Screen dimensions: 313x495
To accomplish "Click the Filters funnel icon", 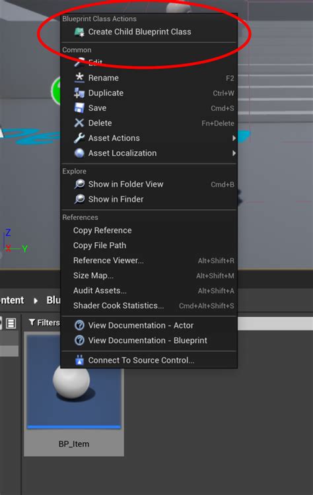I will [32, 322].
